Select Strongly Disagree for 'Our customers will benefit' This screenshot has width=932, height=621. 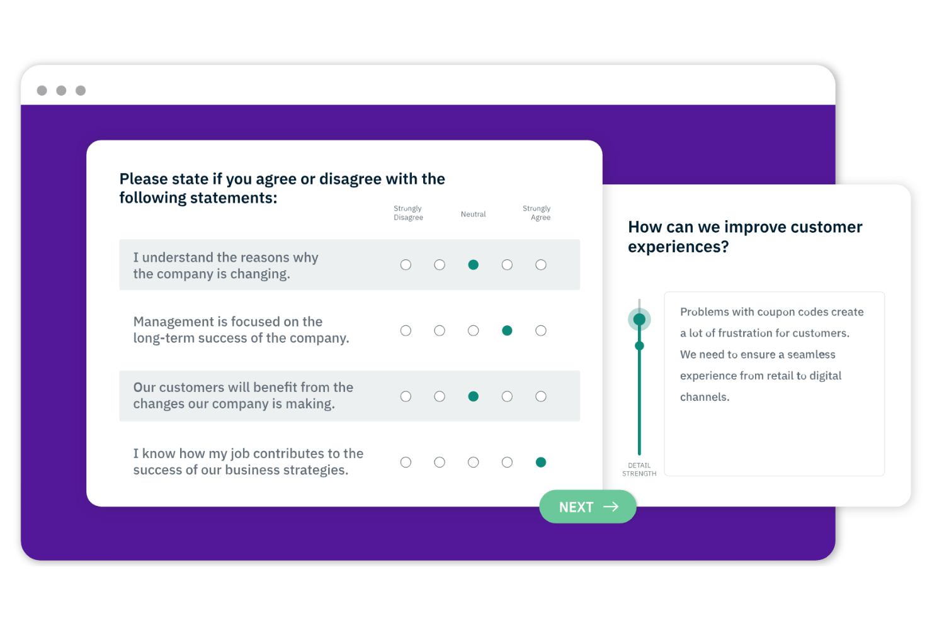[406, 396]
